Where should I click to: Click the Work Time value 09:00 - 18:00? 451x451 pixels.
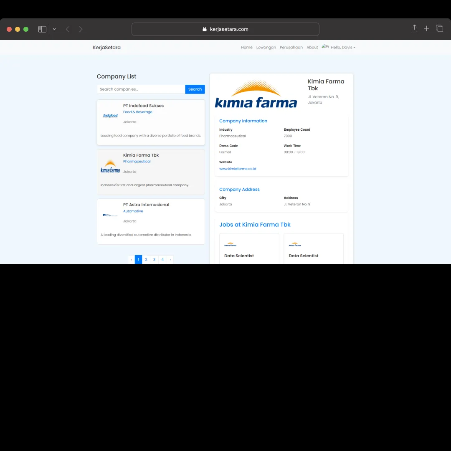[x=294, y=152]
